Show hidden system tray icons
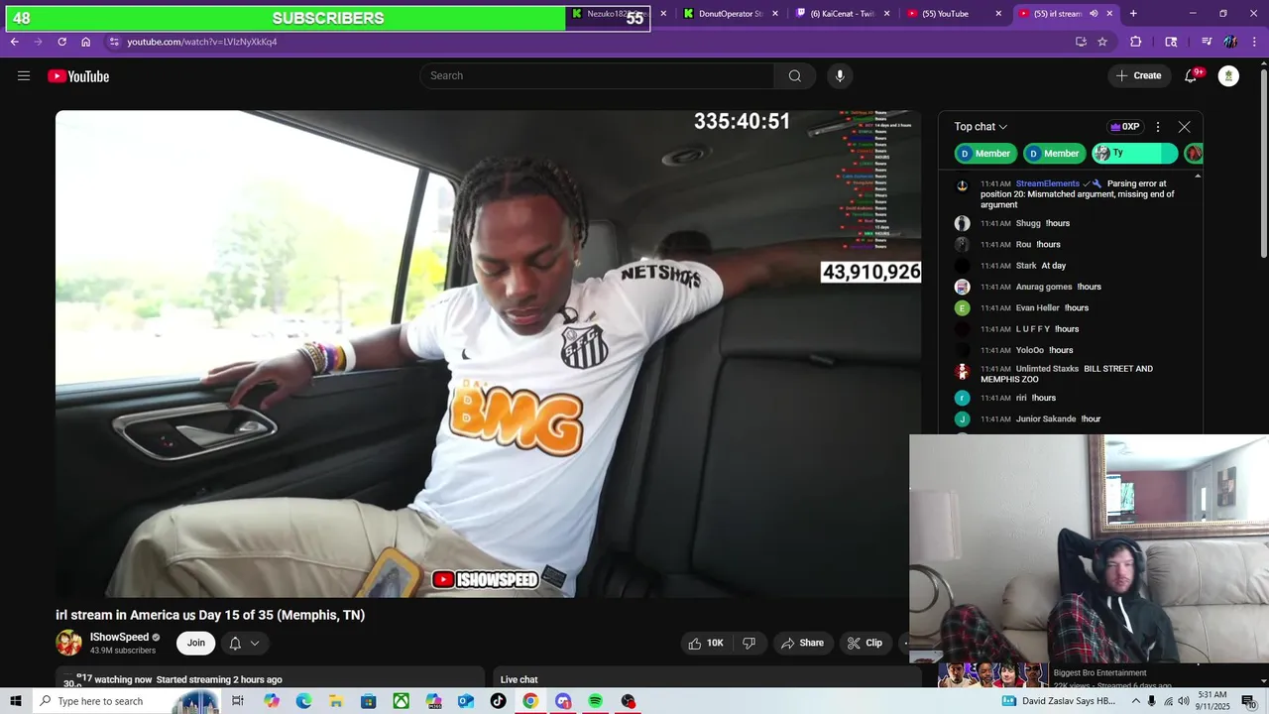Image resolution: width=1269 pixels, height=714 pixels. point(1136,701)
